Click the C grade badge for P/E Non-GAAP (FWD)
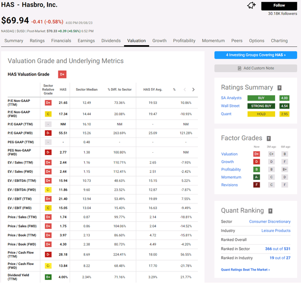 point(48,114)
